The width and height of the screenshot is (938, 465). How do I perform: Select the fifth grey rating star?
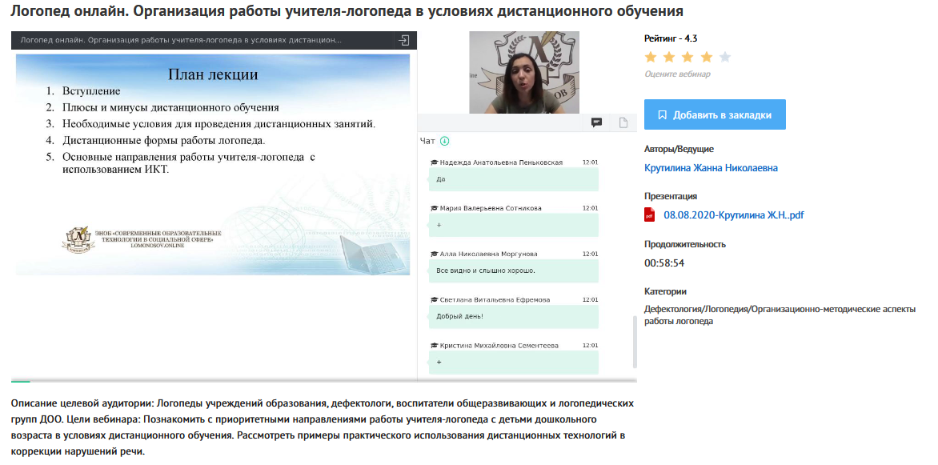point(725,57)
